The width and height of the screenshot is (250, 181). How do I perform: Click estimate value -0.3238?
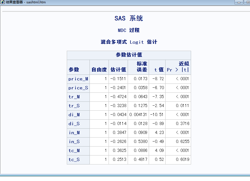tap(118, 106)
